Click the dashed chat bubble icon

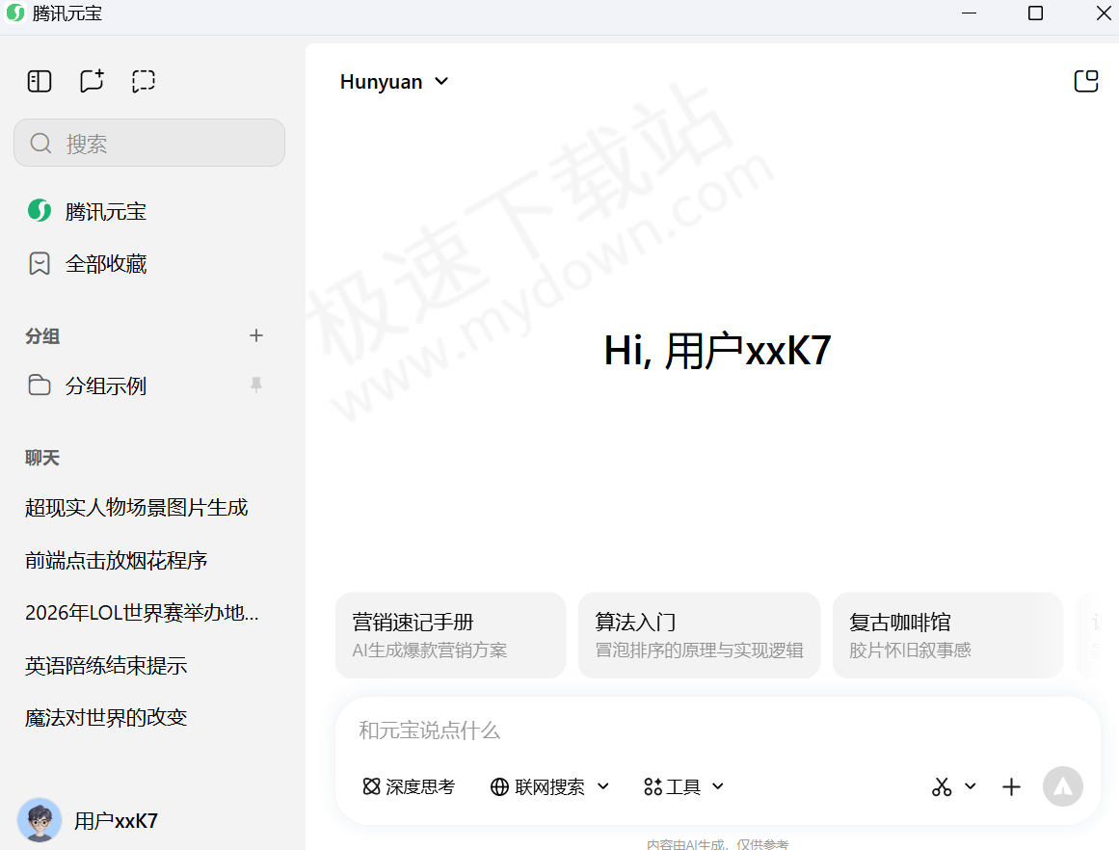pyautogui.click(x=144, y=81)
